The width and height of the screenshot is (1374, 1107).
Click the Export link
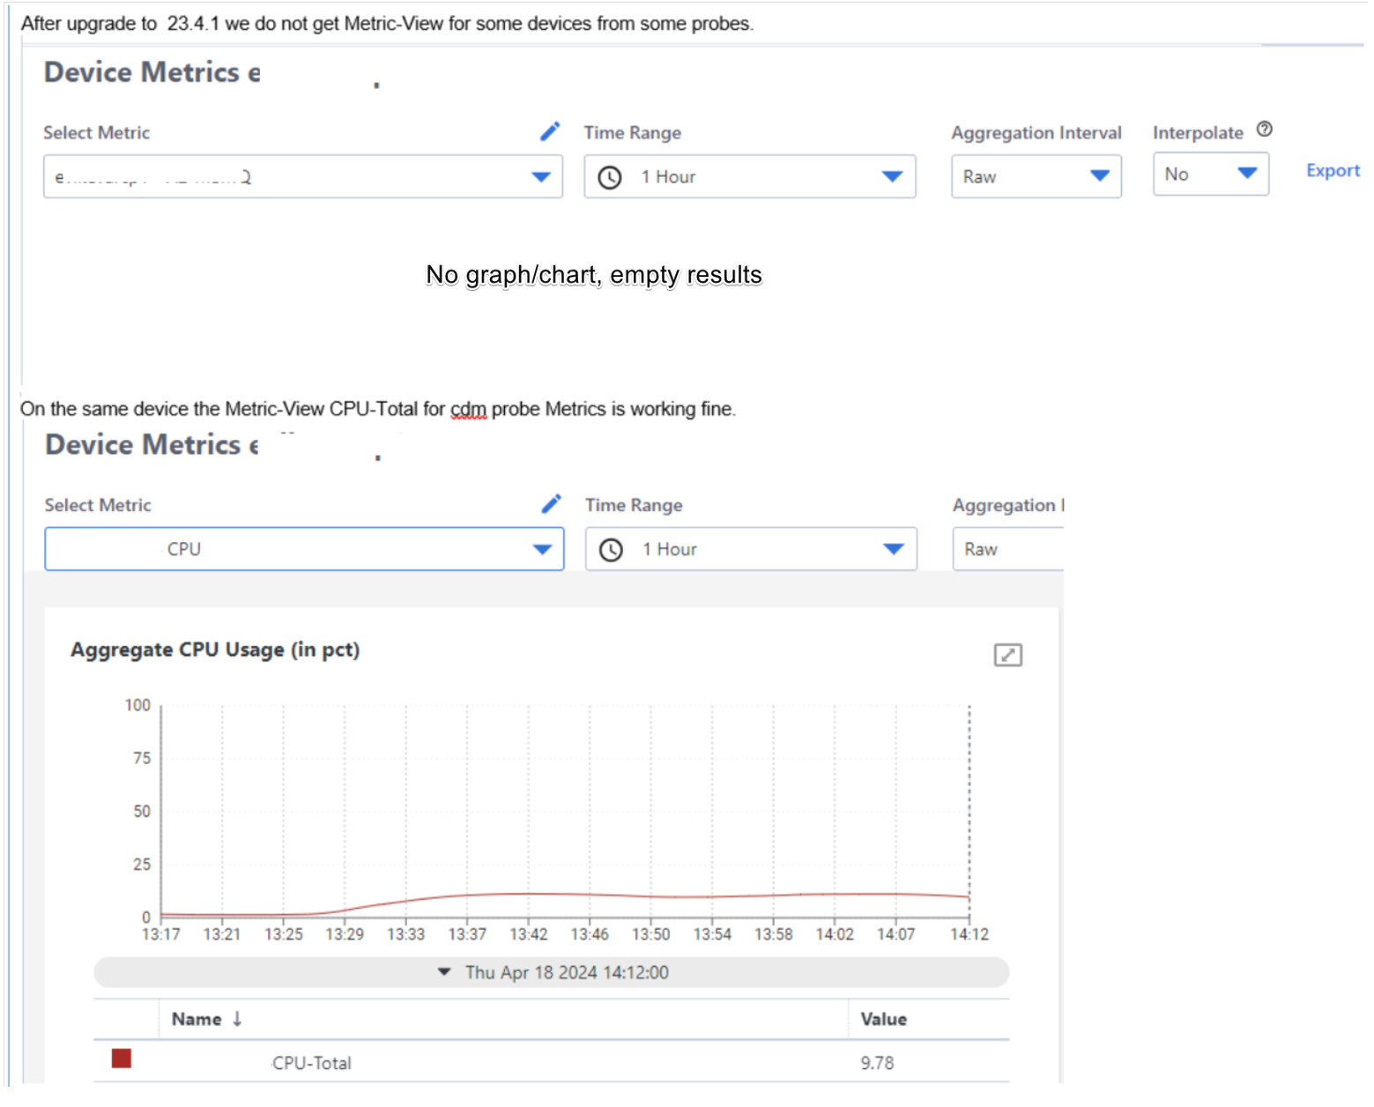click(x=1332, y=171)
